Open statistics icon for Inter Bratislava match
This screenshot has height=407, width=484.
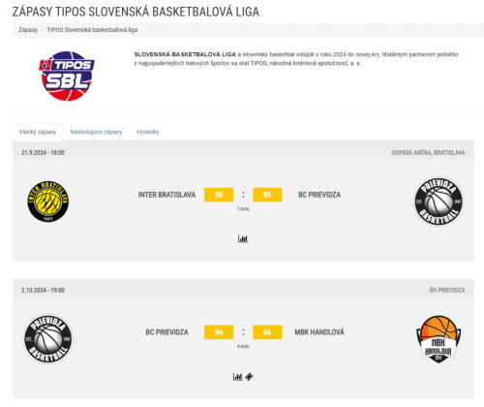243,238
